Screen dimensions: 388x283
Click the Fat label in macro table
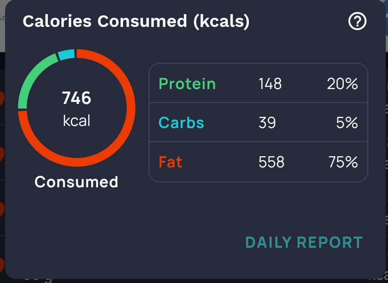coord(171,162)
